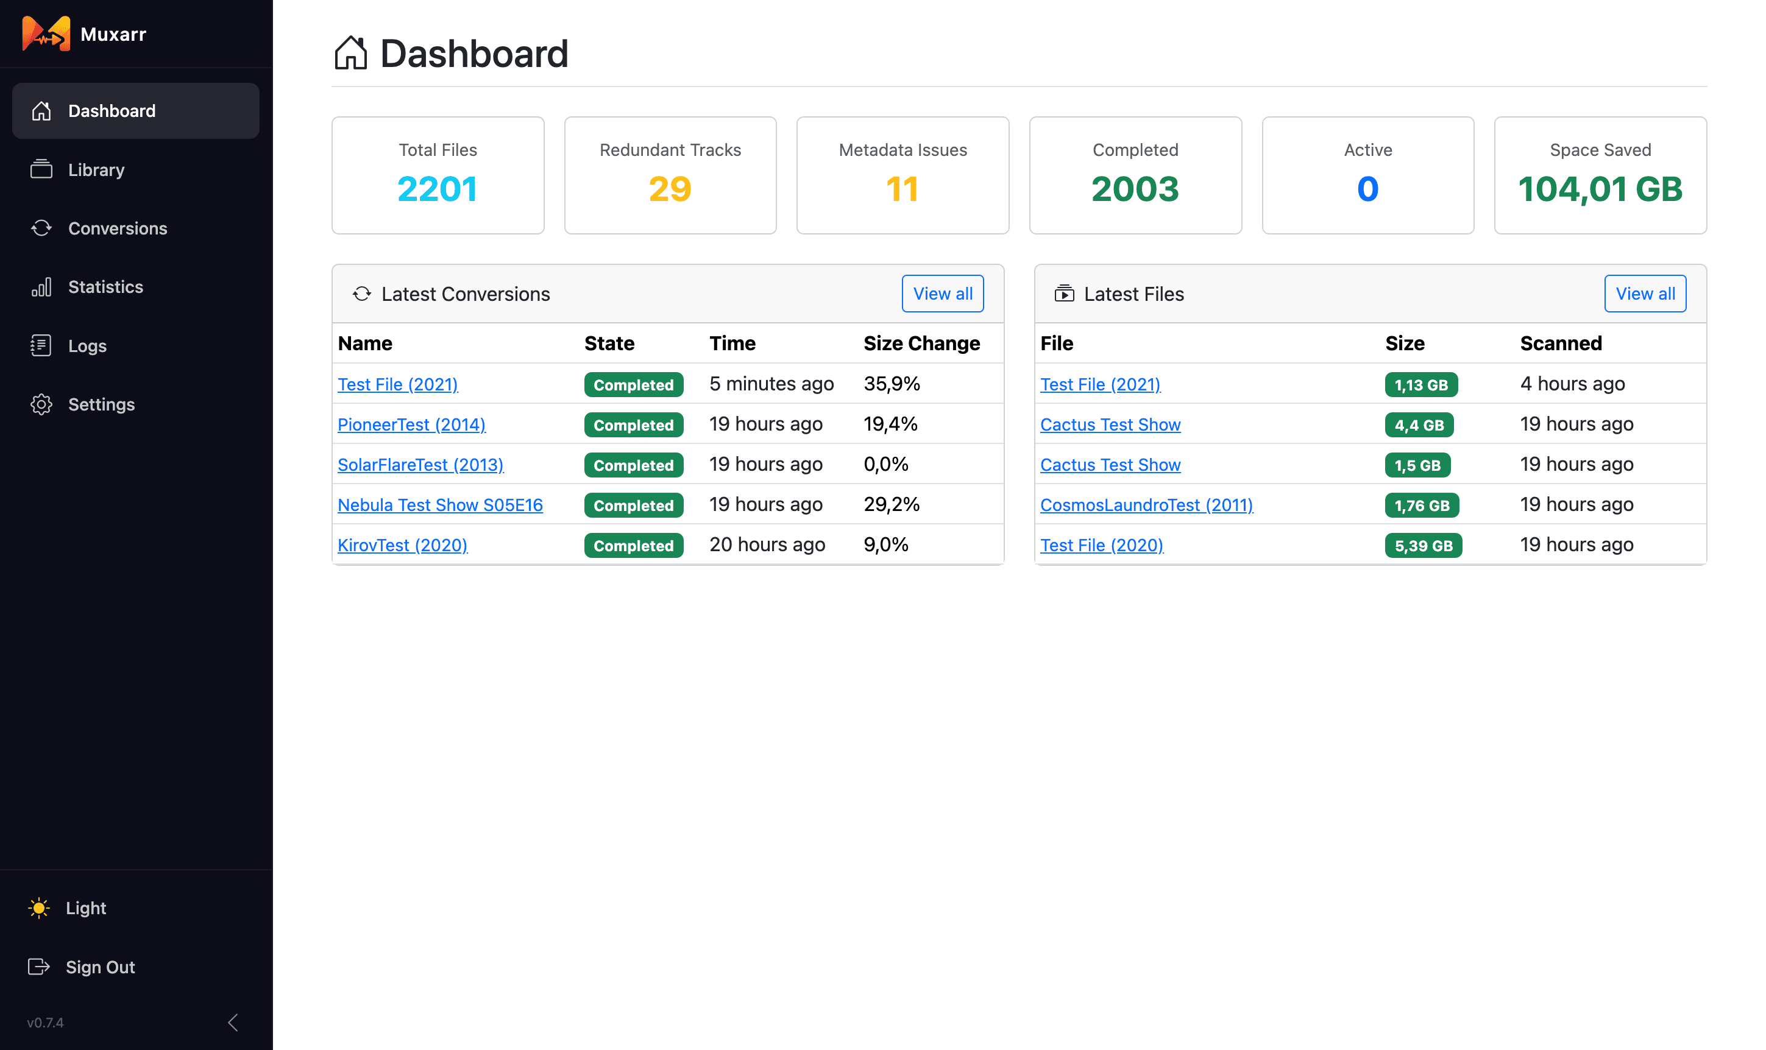Click the Space Saved 104,01 GB card

(x=1600, y=175)
